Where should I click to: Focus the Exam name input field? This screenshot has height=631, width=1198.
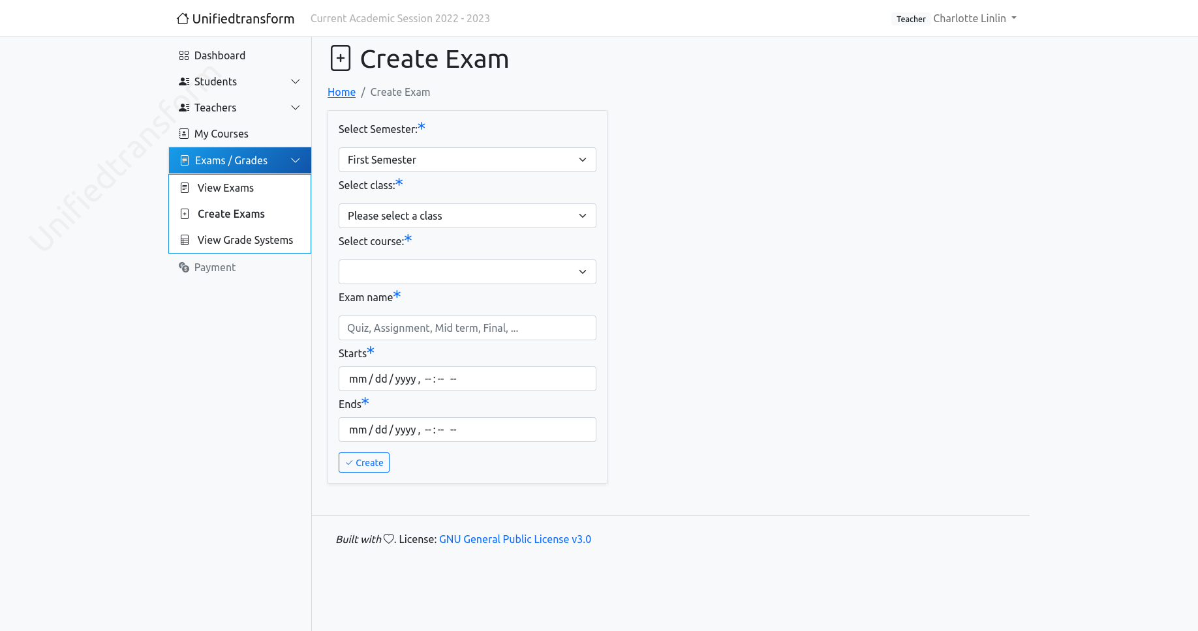coord(467,328)
